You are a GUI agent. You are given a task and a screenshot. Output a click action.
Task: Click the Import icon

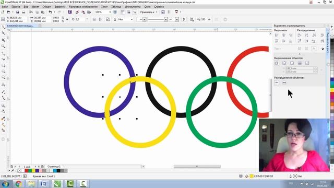click(77, 12)
